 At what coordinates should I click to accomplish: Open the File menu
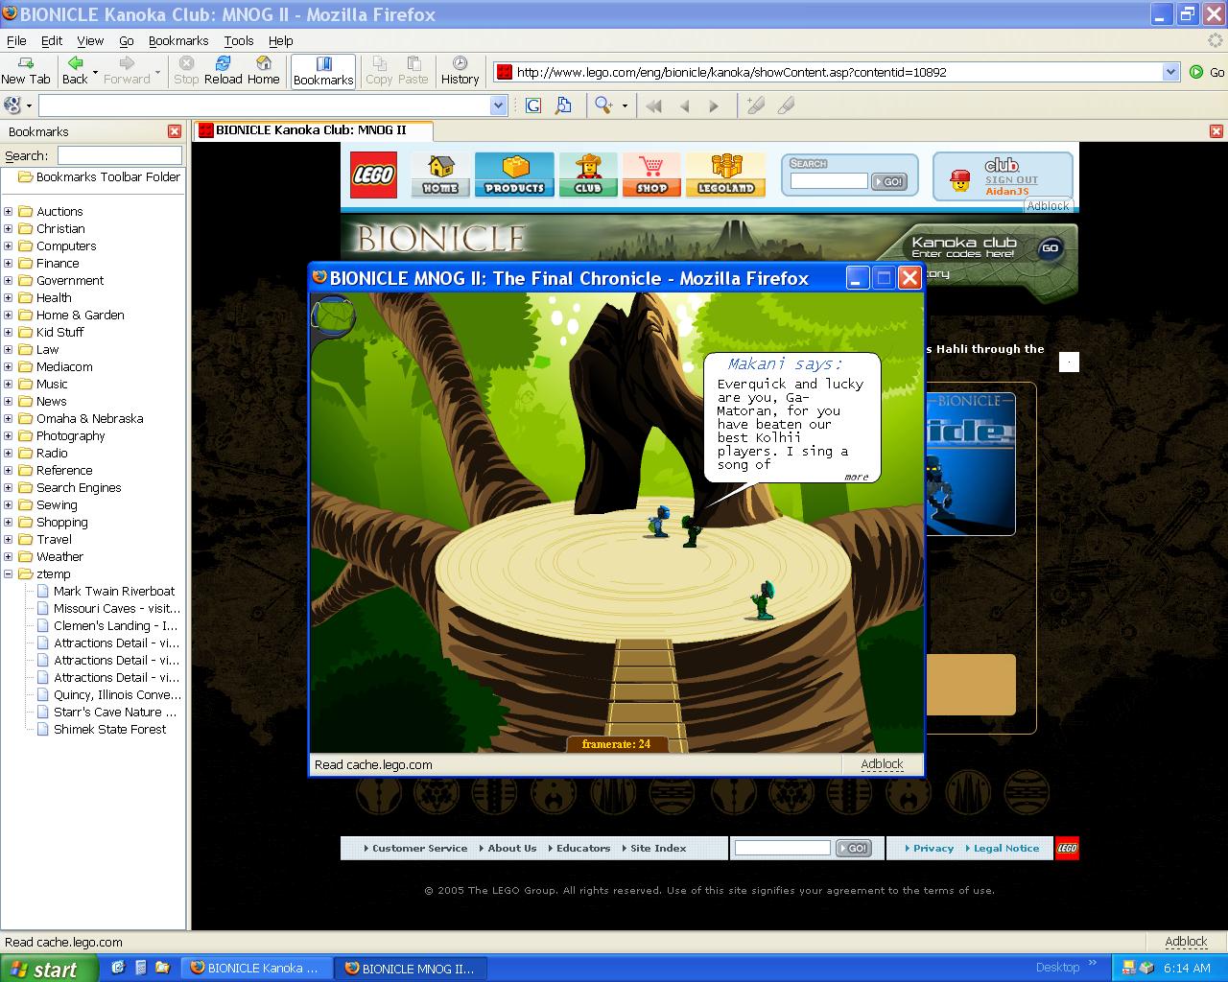click(x=16, y=41)
